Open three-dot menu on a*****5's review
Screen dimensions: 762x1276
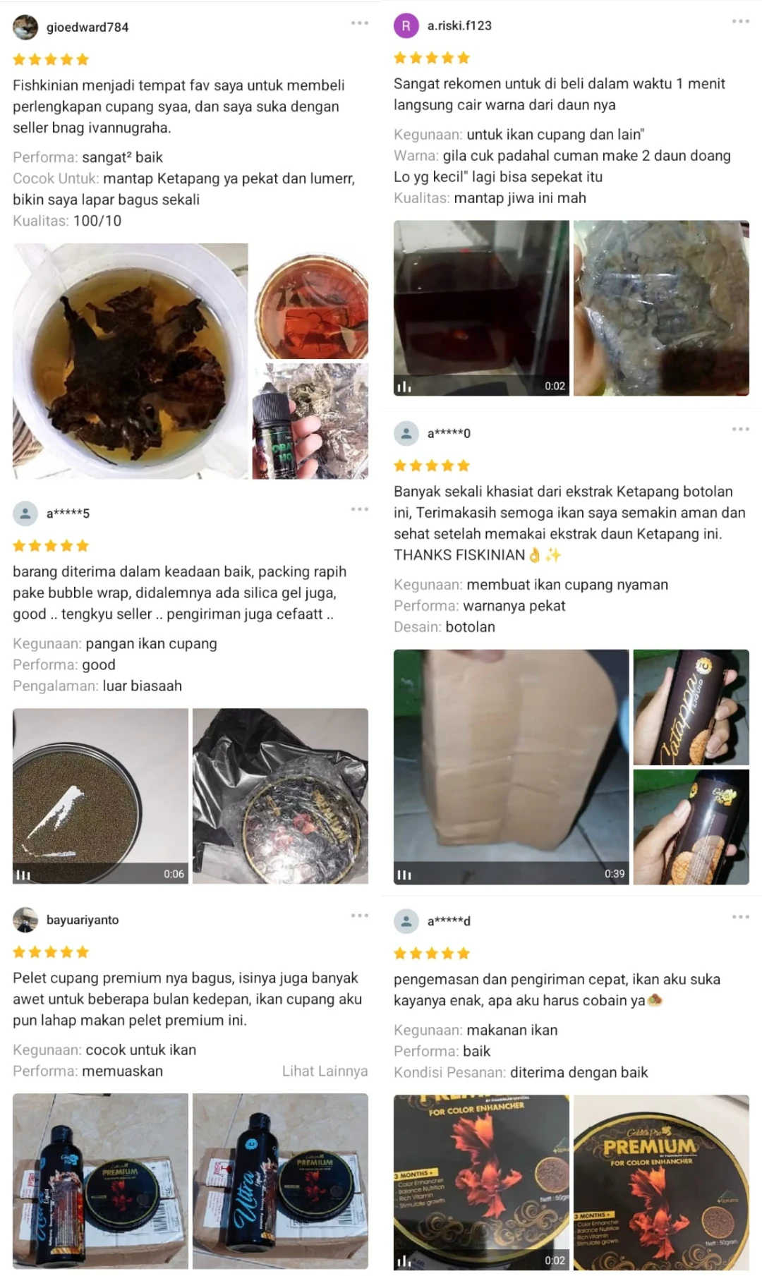(x=360, y=509)
